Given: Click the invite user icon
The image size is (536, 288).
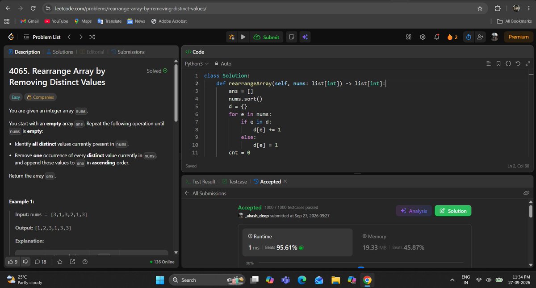Looking at the screenshot, I should (480, 37).
